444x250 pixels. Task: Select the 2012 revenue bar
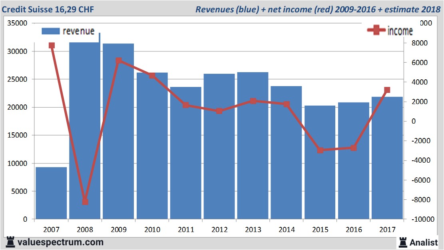pos(219,146)
